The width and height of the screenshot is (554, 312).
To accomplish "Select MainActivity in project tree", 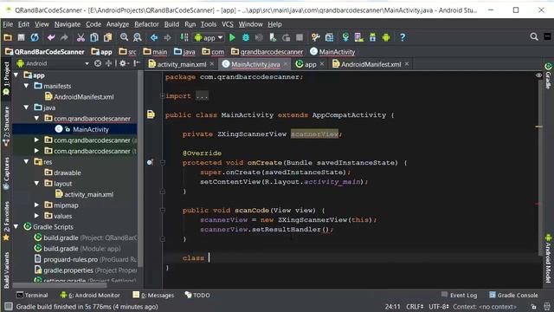I will click(90, 129).
